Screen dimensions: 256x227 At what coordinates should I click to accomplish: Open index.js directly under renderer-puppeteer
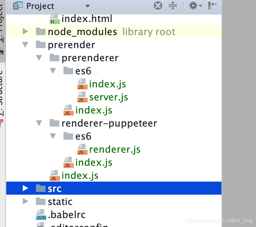[94, 163]
